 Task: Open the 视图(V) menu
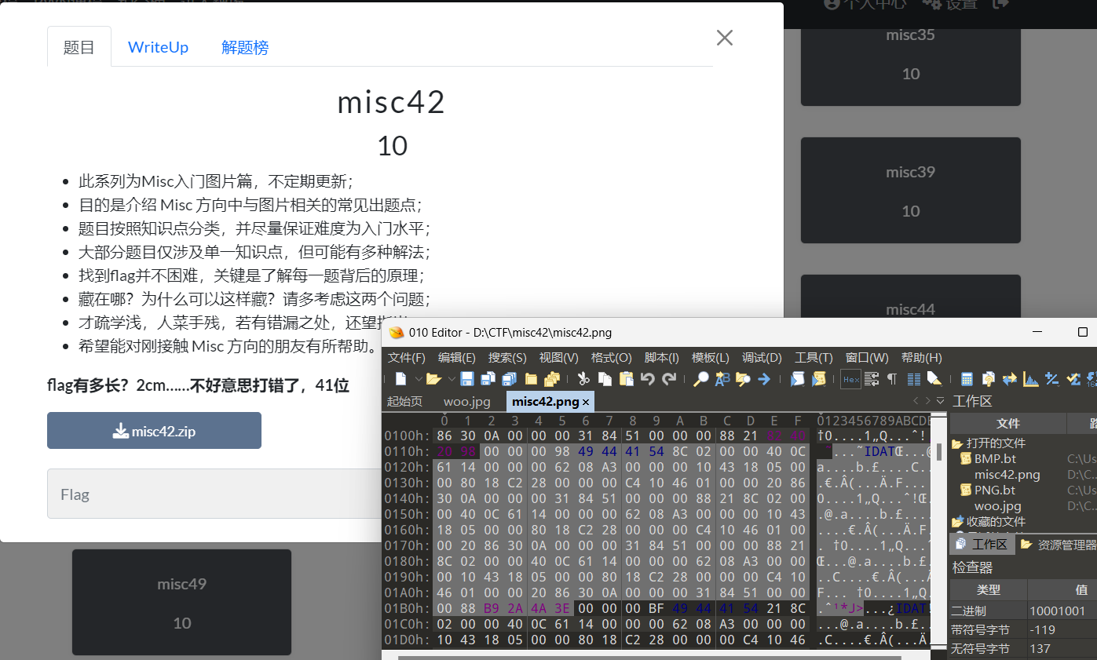[x=558, y=357]
